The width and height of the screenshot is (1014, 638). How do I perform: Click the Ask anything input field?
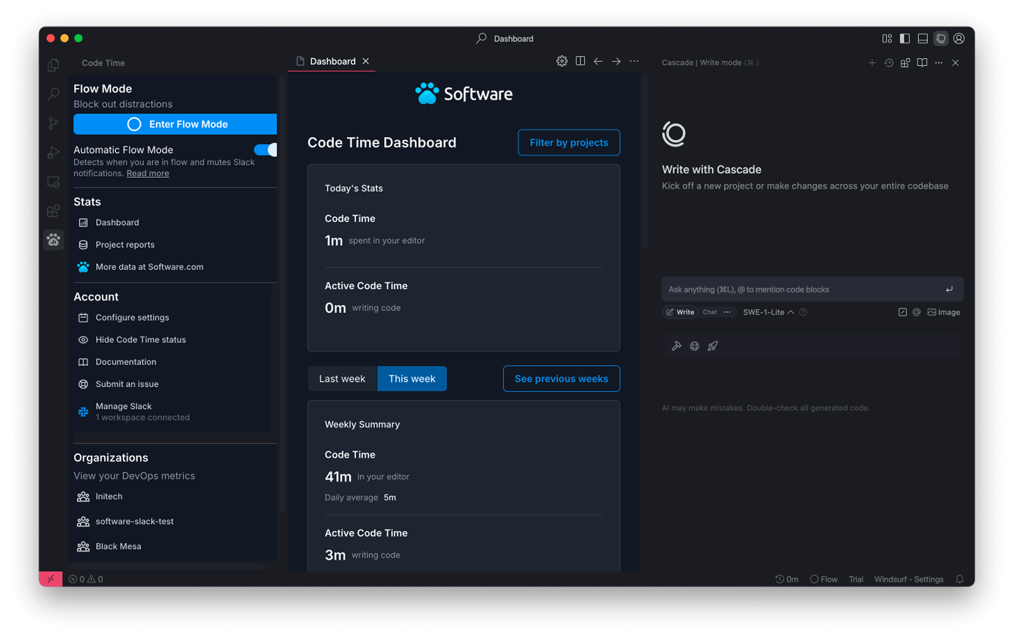803,289
